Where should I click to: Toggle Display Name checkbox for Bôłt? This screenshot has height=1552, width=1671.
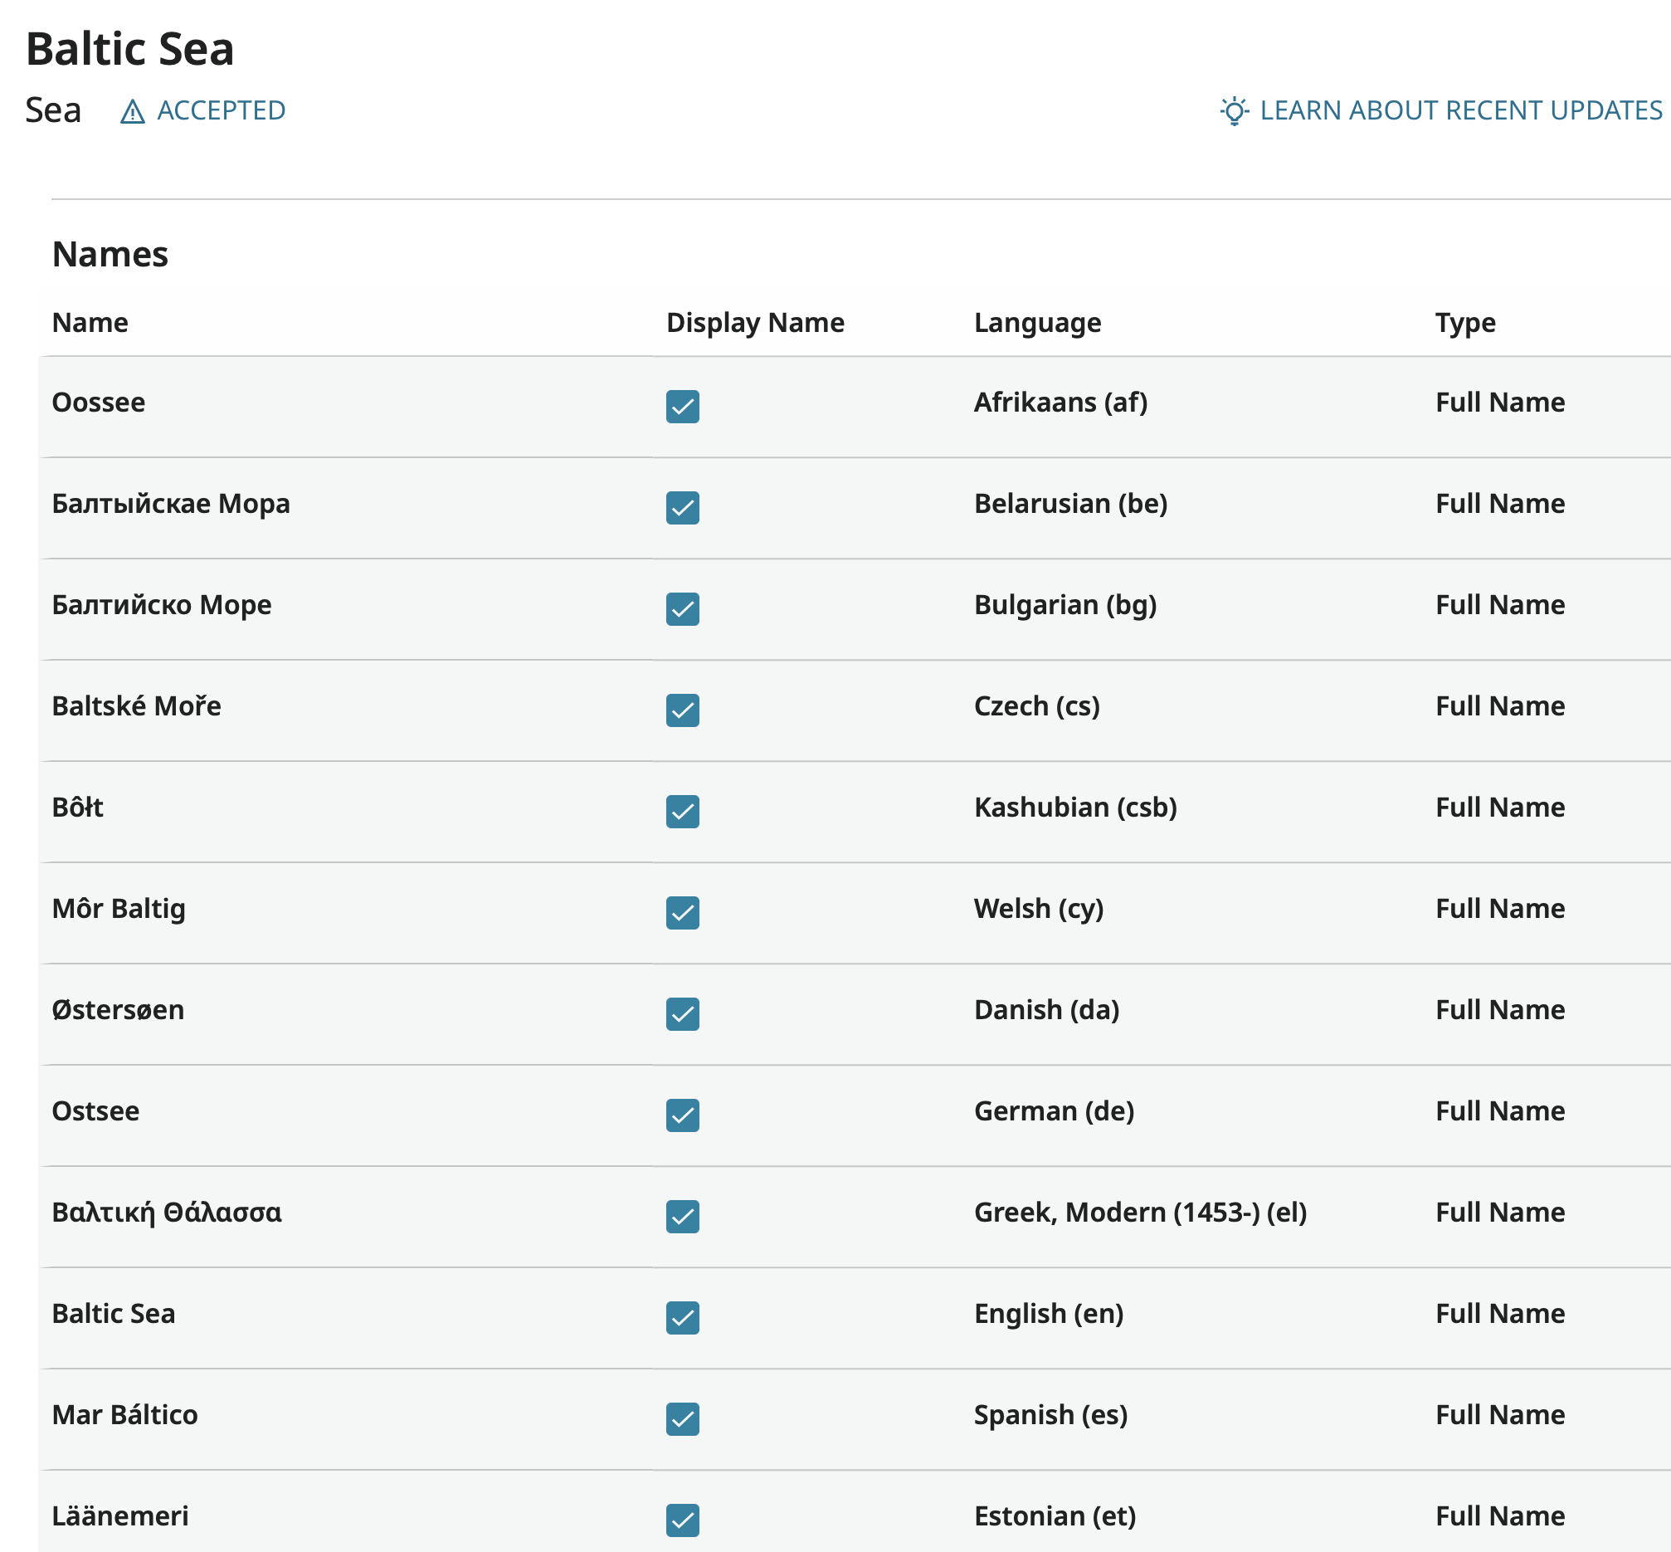point(683,812)
